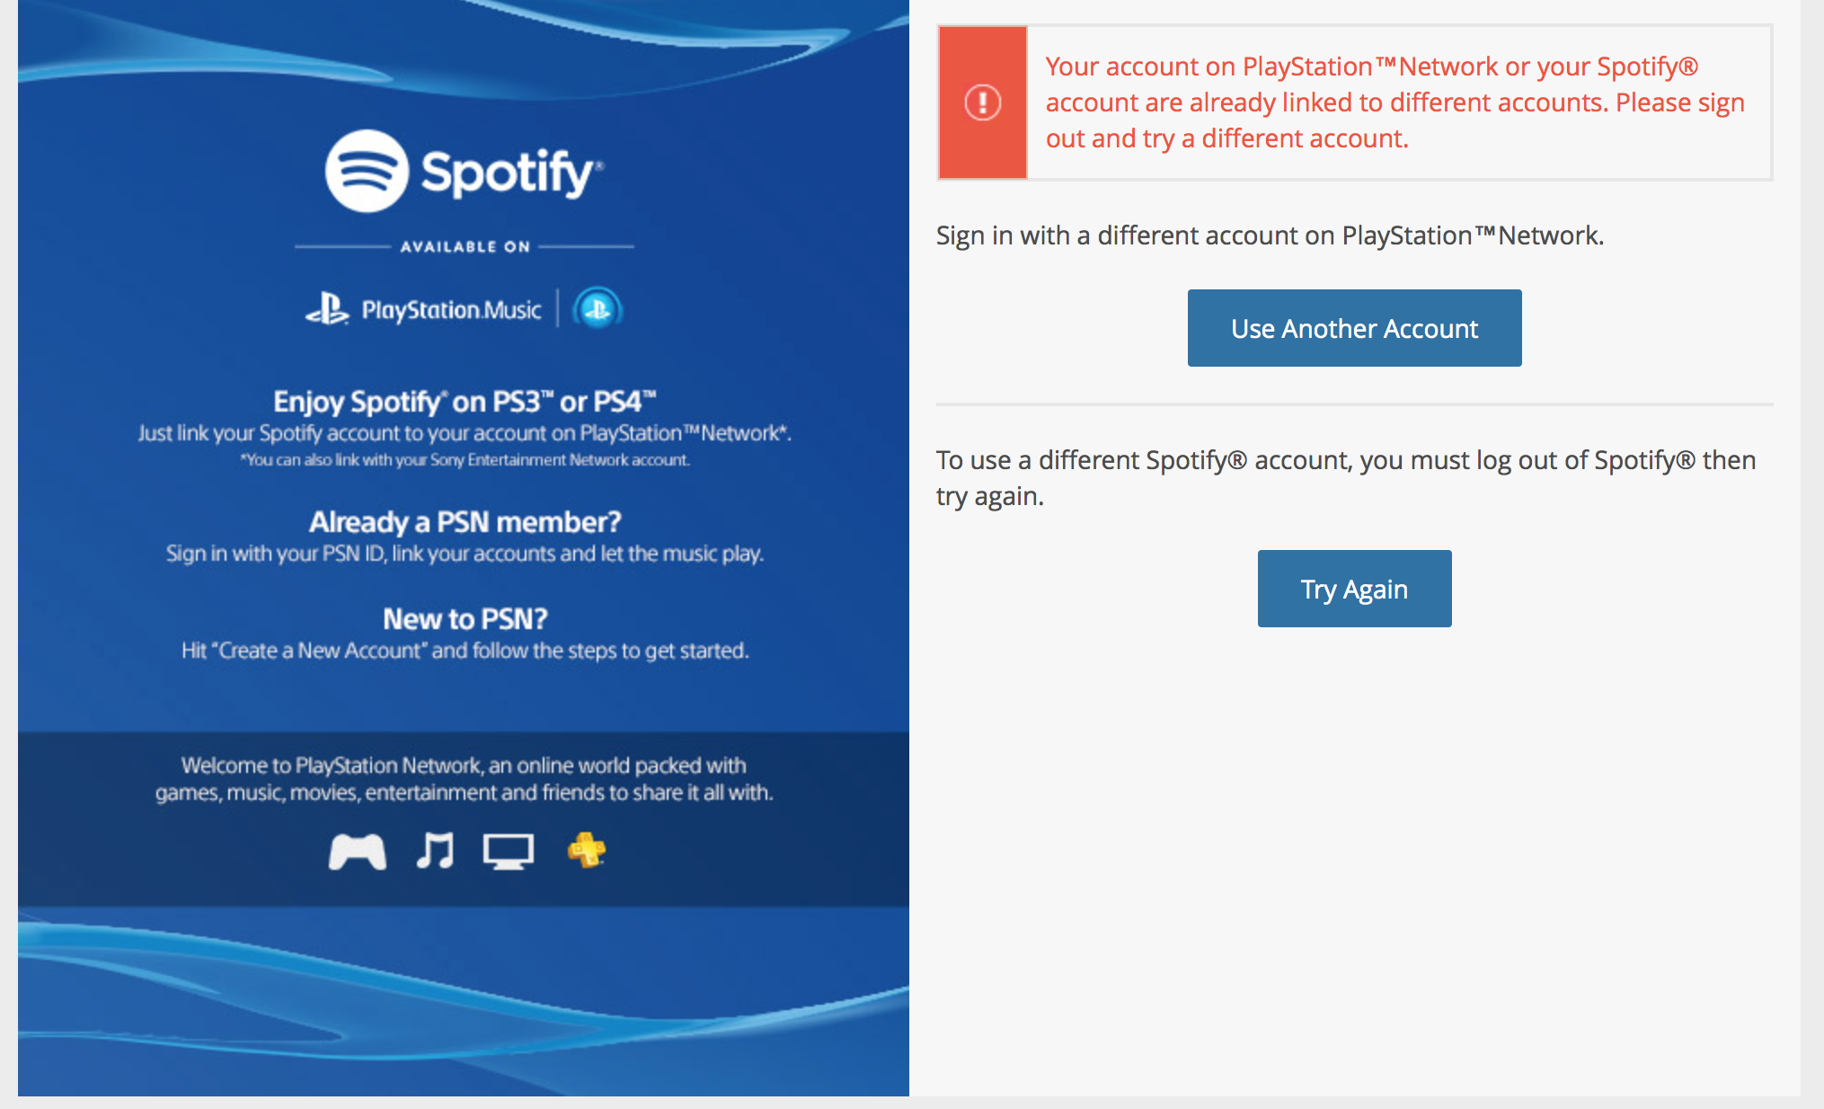Click the Already a PSN member heading
The height and width of the screenshot is (1109, 1824).
click(465, 521)
